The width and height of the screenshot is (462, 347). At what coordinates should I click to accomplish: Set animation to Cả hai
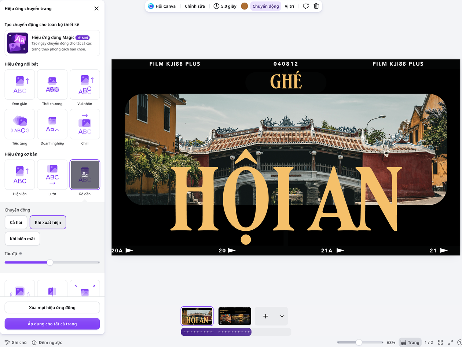(x=16, y=222)
